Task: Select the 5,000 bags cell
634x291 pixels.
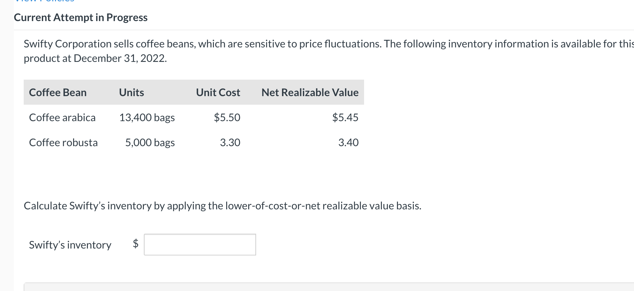Action: coord(150,143)
